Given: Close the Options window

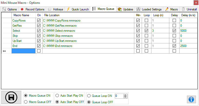Looking at the screenshot, I should coord(196,3).
